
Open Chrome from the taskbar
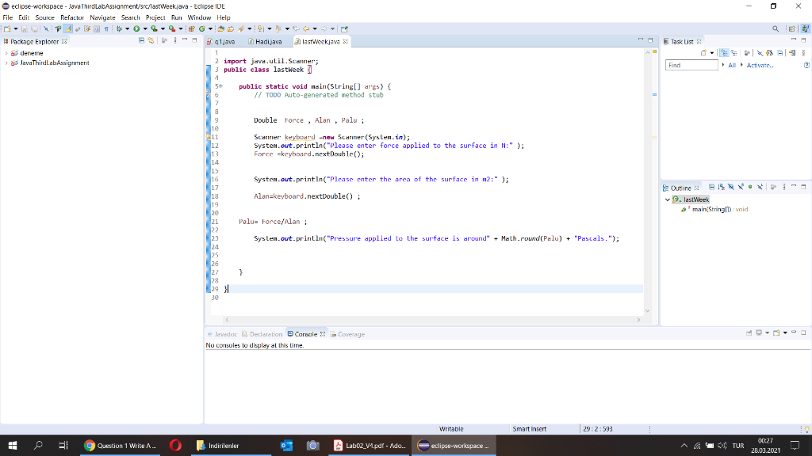(x=121, y=445)
